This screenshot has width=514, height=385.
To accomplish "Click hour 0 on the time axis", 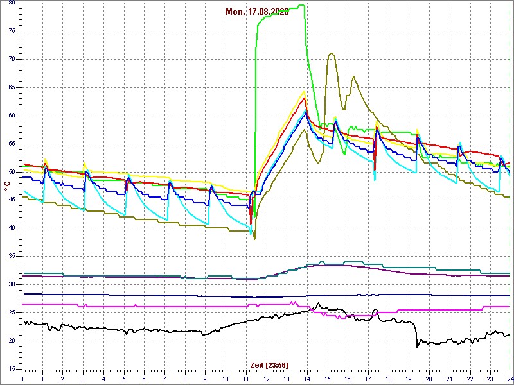I will [22, 379].
